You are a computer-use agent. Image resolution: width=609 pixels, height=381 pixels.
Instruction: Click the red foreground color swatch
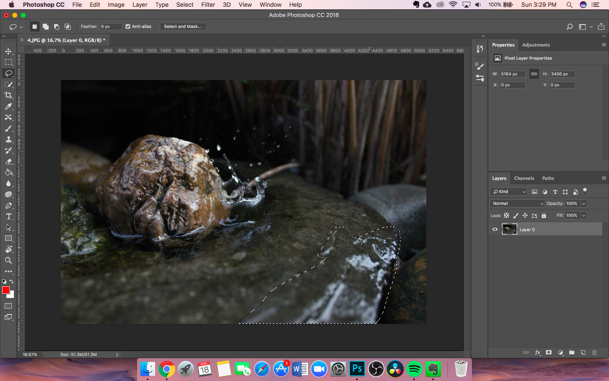point(5,290)
